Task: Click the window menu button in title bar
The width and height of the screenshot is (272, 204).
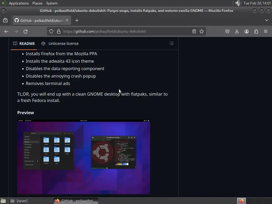Action: tap(3, 11)
